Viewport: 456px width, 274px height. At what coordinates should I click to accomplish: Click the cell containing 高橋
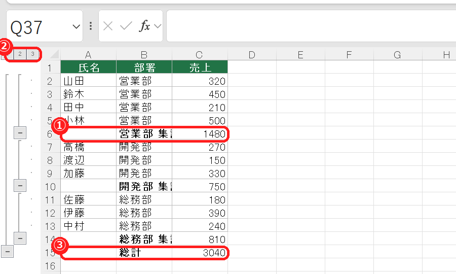(x=88, y=147)
